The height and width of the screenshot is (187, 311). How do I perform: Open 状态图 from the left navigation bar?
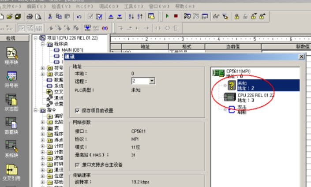[11, 102]
